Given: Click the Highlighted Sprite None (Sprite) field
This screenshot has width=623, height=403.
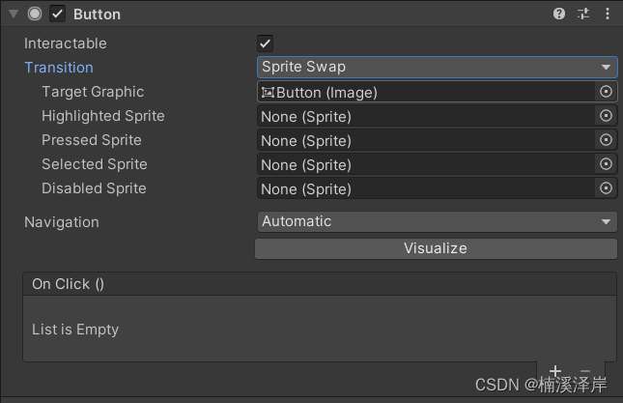Looking at the screenshot, I should coord(426,116).
